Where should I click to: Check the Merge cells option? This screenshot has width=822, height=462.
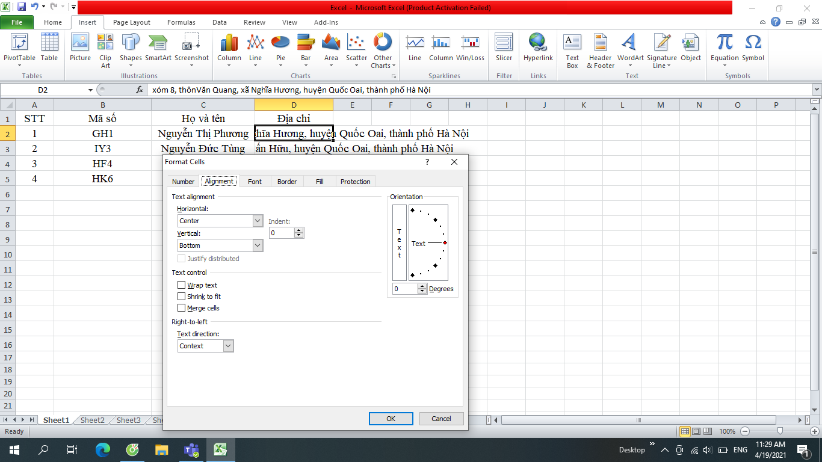[x=182, y=308]
